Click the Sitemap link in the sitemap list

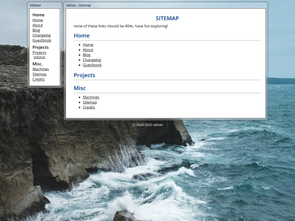point(90,102)
